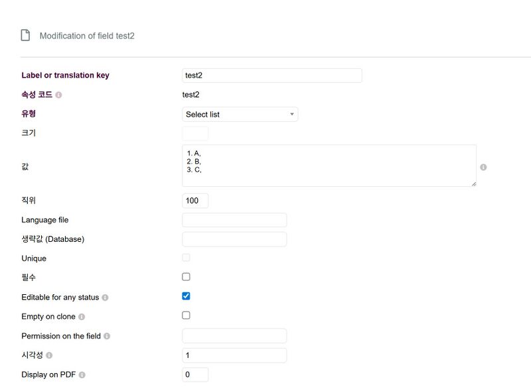Enable the Empty on clone checkbox
The width and height of the screenshot is (531, 387).
coord(186,315)
